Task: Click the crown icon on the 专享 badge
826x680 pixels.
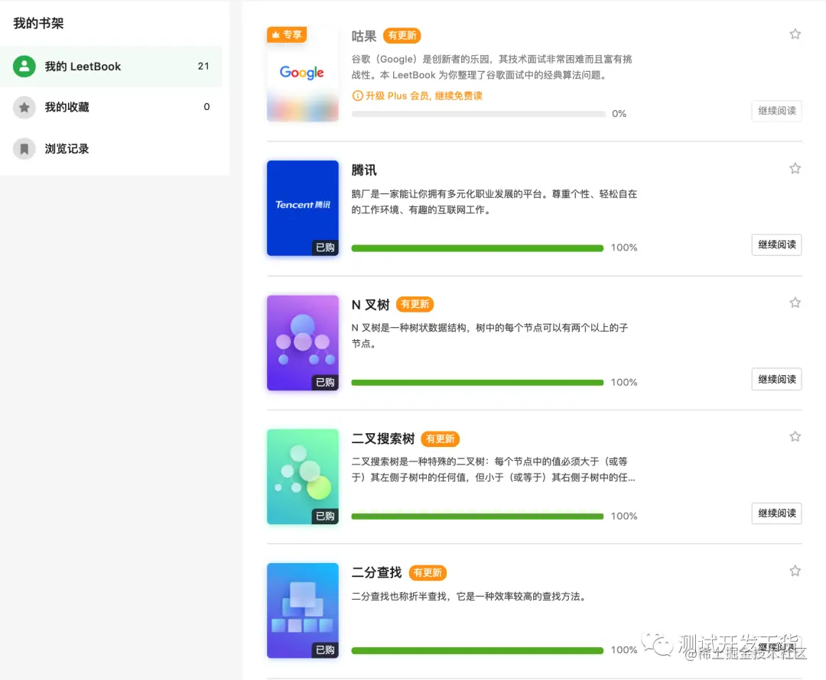Action: 275,34
